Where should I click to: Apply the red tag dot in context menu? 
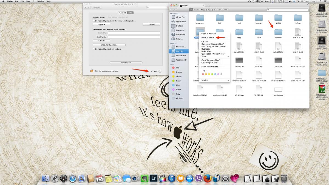coord(203,74)
